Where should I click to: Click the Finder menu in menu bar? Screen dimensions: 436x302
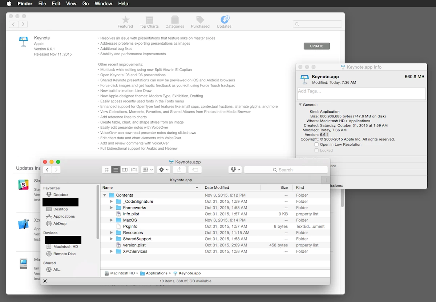coord(25,4)
